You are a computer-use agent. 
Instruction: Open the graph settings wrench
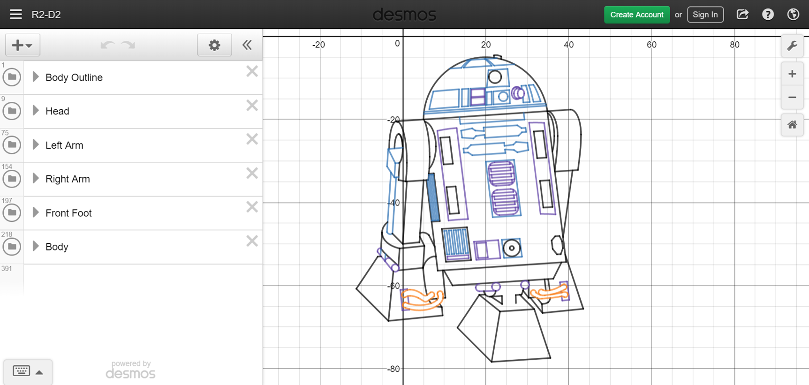[x=792, y=45]
